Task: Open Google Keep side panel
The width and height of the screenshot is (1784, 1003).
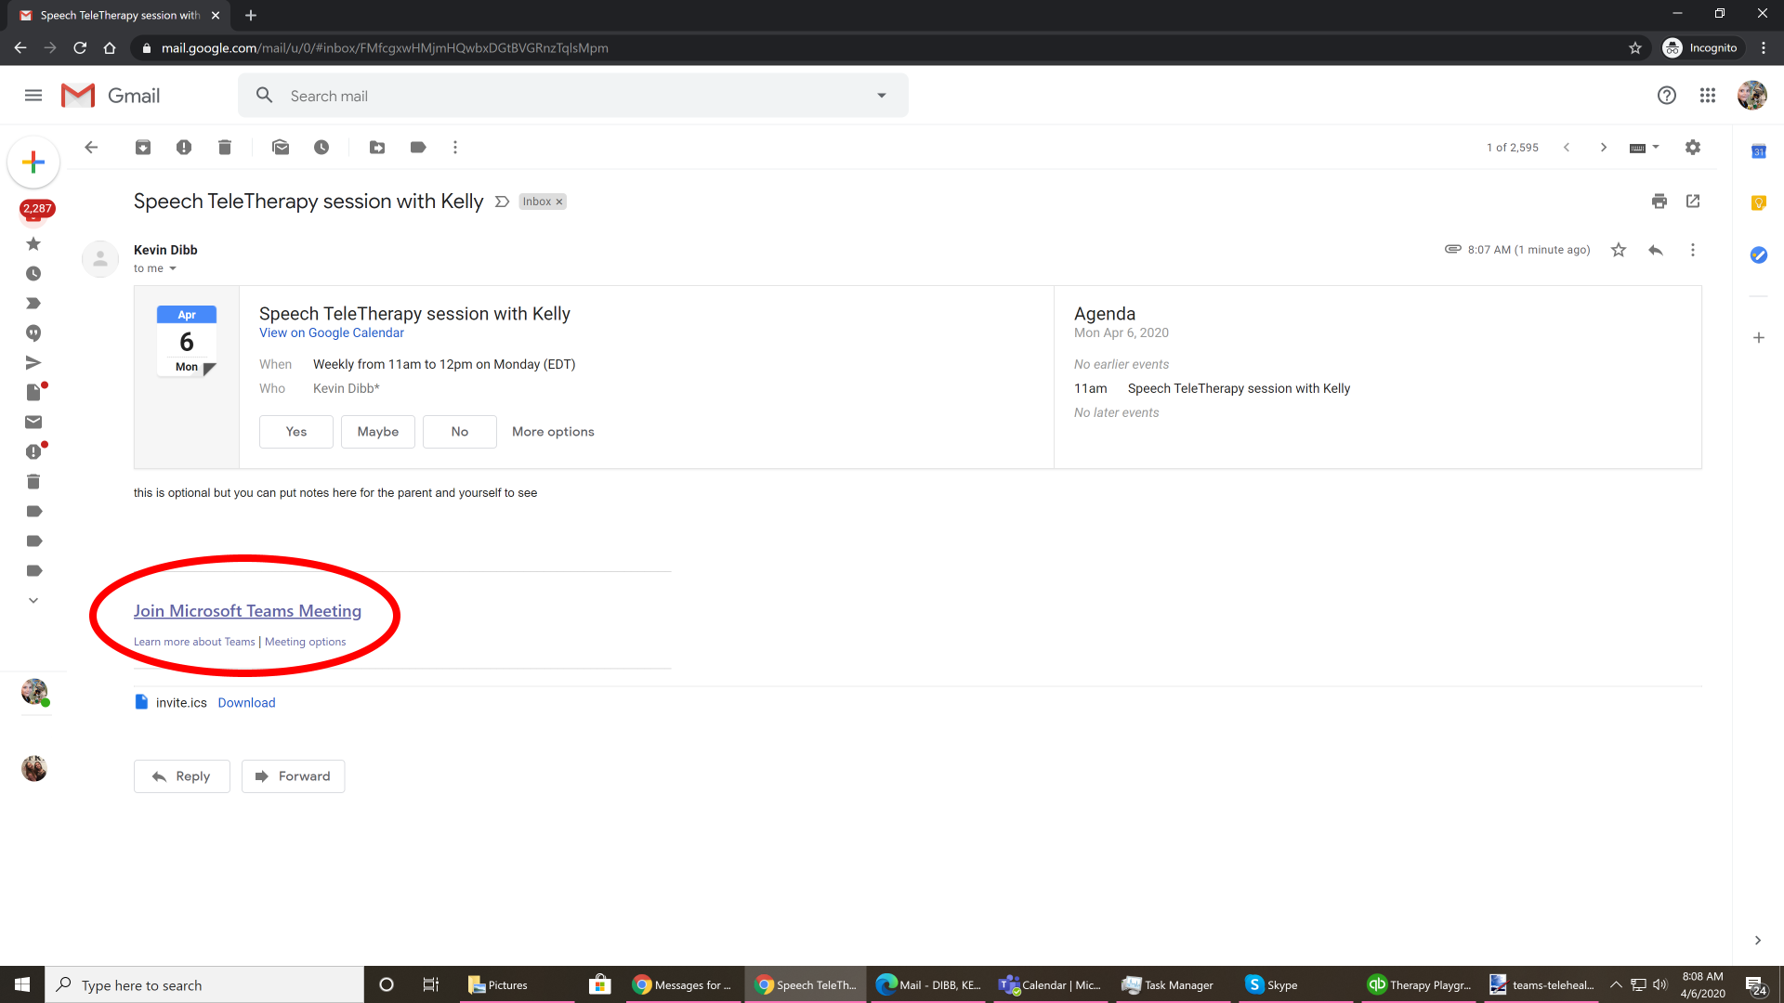Action: (1759, 202)
